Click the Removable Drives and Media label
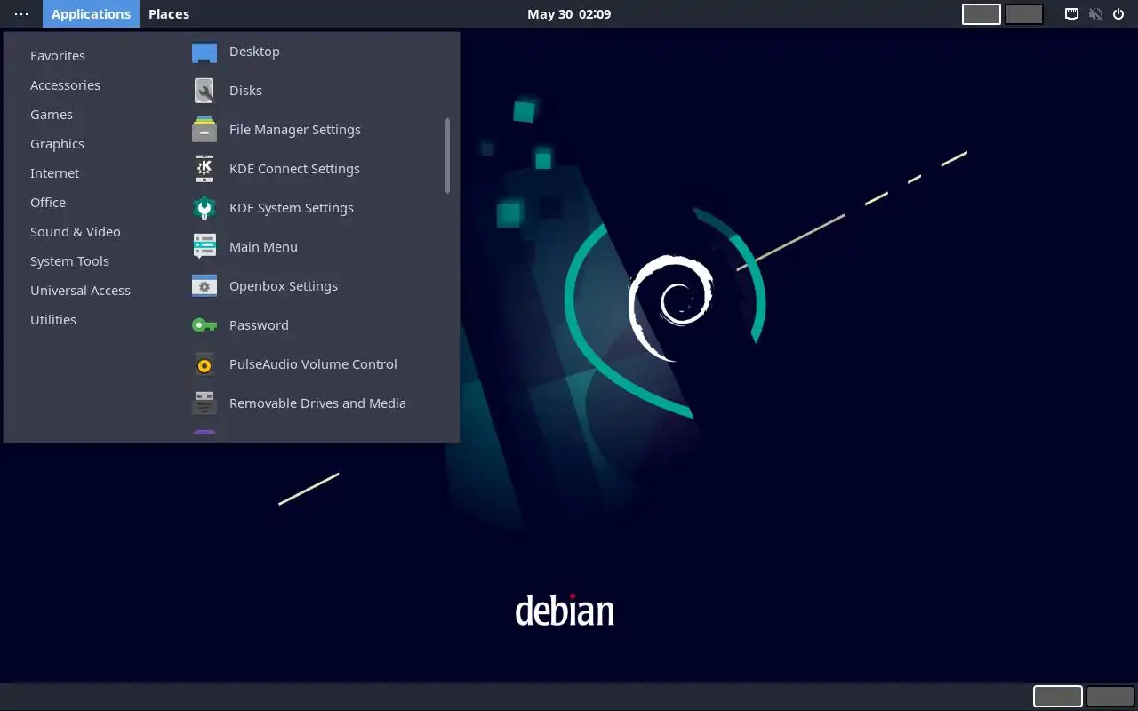 pos(317,403)
